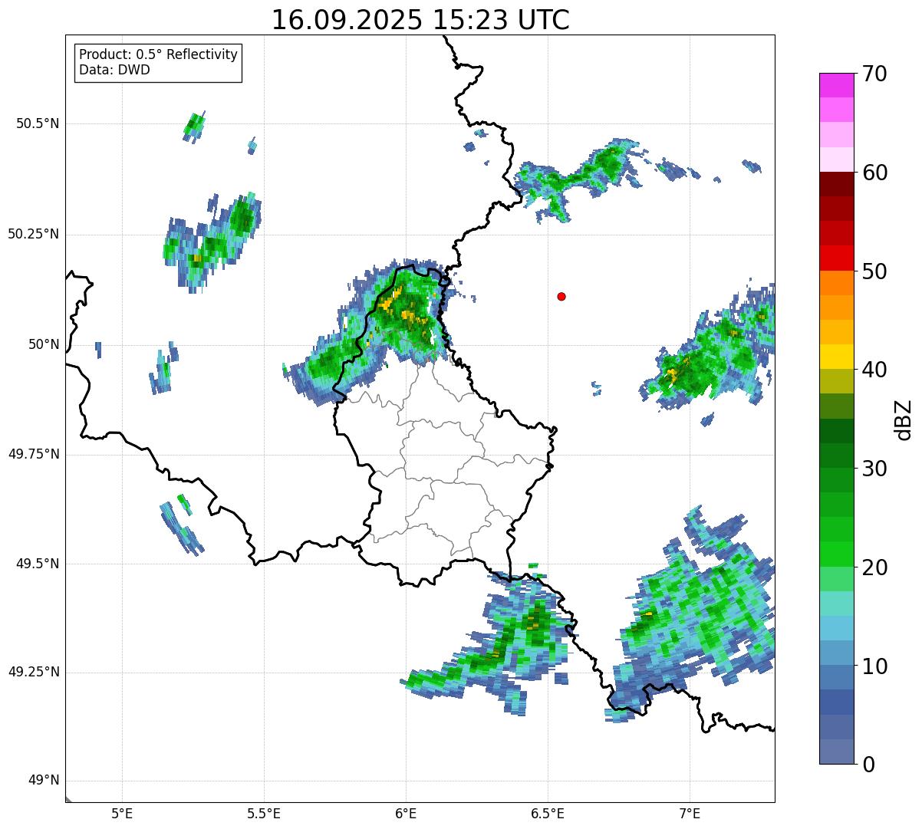Click the colorbar value 60
The height and width of the screenshot is (829, 922).
[874, 173]
